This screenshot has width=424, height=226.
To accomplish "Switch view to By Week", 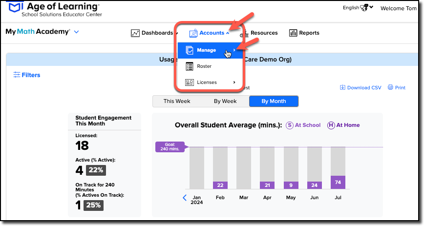I will (x=225, y=101).
